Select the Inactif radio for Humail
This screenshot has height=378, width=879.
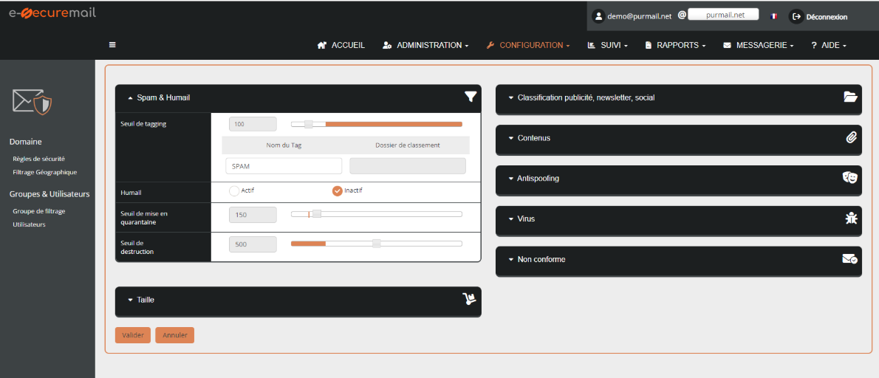point(338,191)
